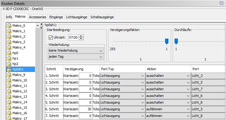The width and height of the screenshot is (226, 120).
Task: Click the Verzögerung column header
Action: [x=81, y=69]
